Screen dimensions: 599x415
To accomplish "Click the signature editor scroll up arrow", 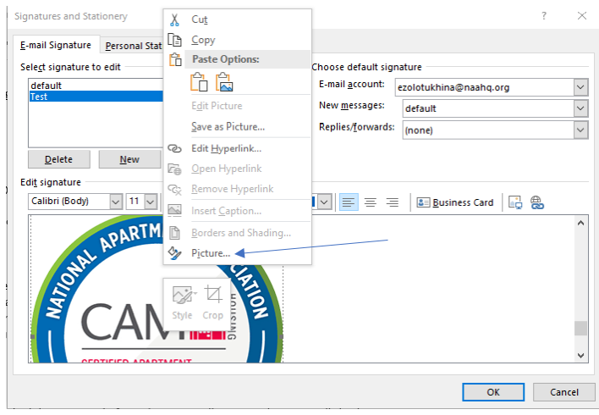I will (x=580, y=223).
